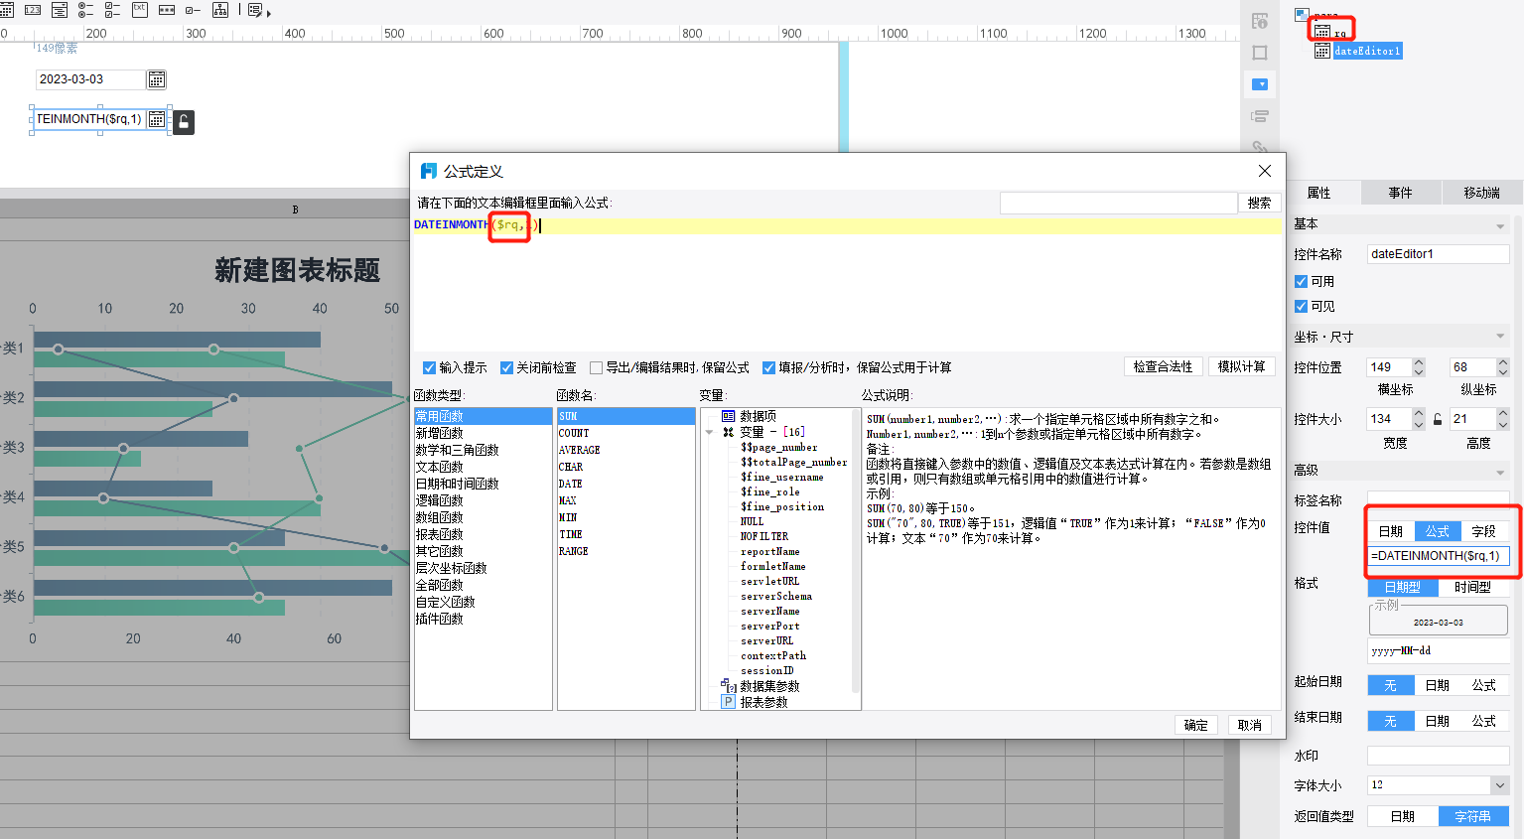Open the more widgets list tool
Screen dimensions: 1524x839
point(259,11)
